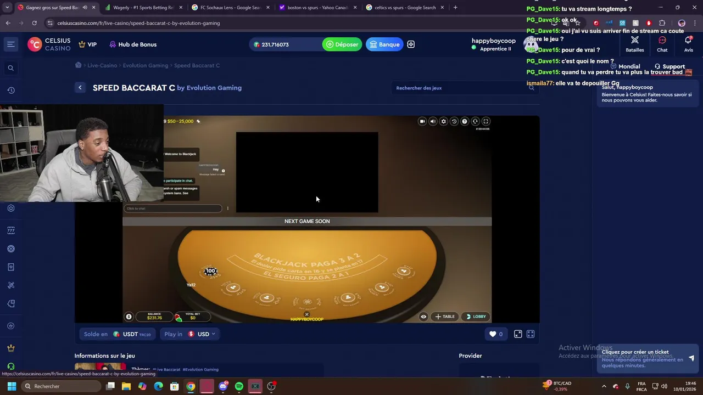This screenshot has height=395, width=703.
Task: Open the Hub de Bonus menu
Action: coord(133,44)
